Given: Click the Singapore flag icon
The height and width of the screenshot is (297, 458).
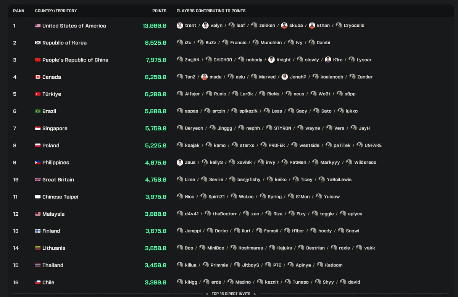Looking at the screenshot, I should (37, 128).
